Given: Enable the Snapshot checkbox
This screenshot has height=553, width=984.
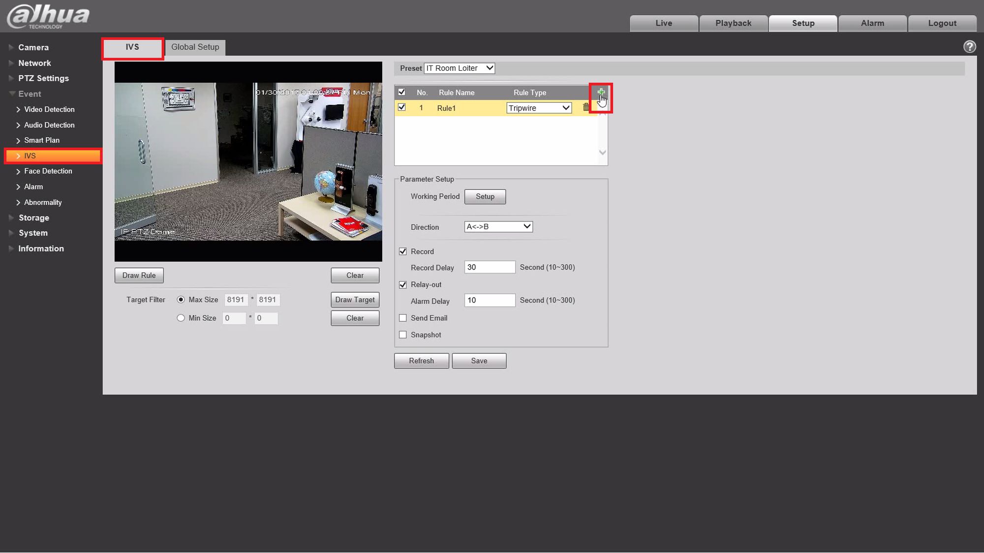Looking at the screenshot, I should pyautogui.click(x=403, y=335).
